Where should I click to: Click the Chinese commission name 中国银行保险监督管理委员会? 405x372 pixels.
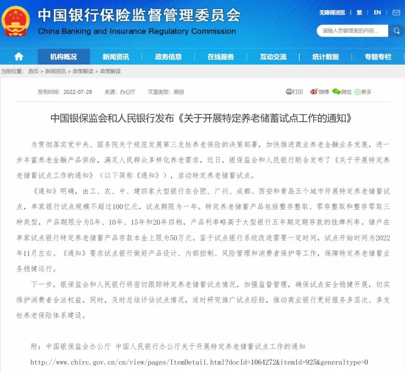pyautogui.click(x=139, y=15)
